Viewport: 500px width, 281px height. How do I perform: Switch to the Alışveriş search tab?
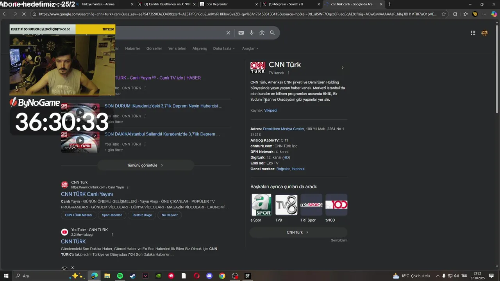[200, 48]
